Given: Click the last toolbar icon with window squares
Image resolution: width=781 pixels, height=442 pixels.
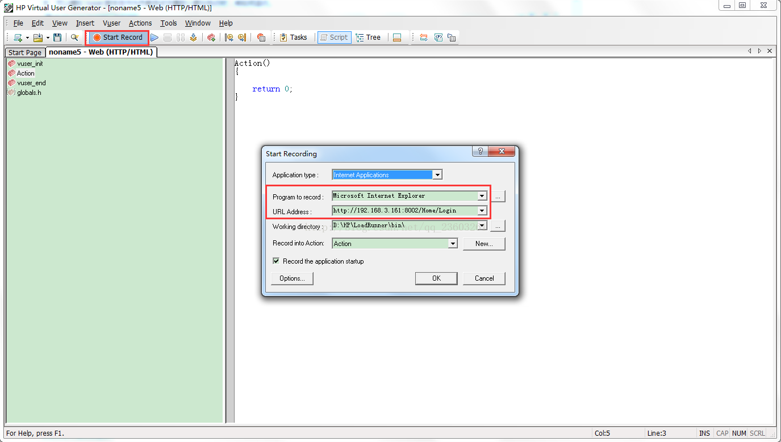Looking at the screenshot, I should [452, 37].
